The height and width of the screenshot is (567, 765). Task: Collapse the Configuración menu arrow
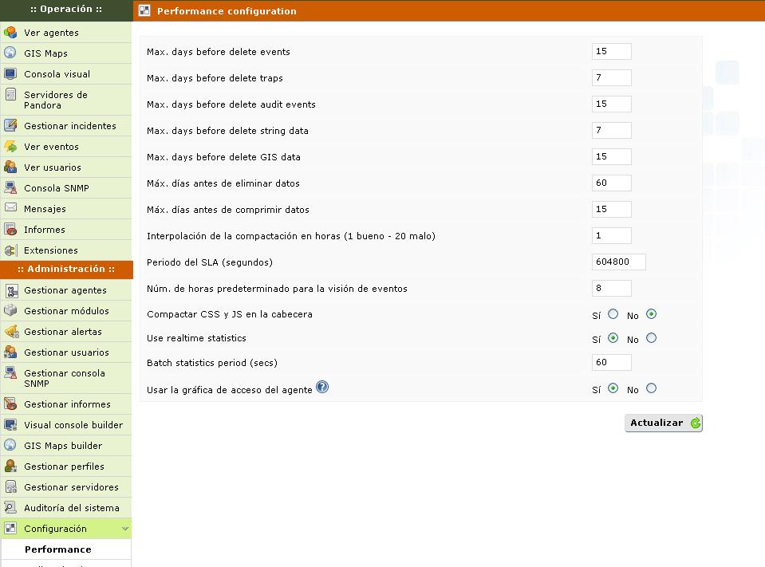click(124, 529)
